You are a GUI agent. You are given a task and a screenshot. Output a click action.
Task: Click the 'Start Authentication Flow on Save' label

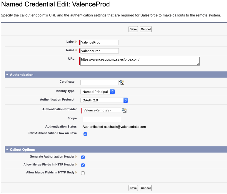tap(52, 133)
